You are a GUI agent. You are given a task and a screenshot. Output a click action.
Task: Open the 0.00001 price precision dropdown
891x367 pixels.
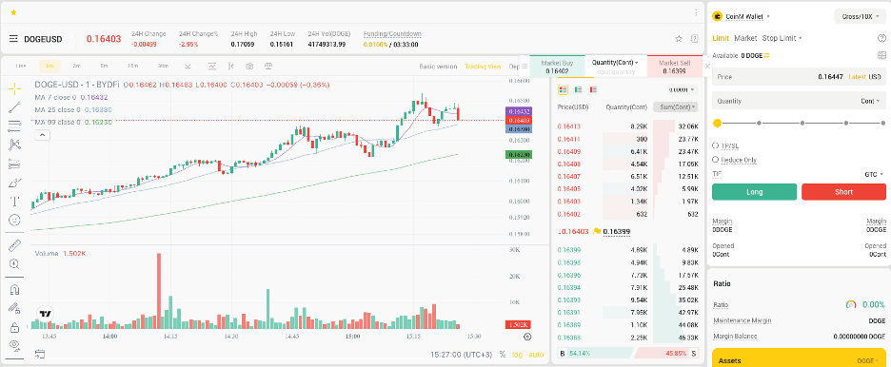click(682, 89)
